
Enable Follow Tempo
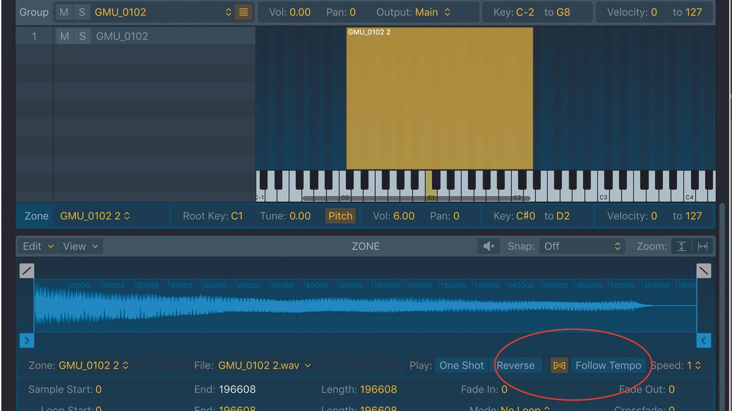[x=608, y=365]
